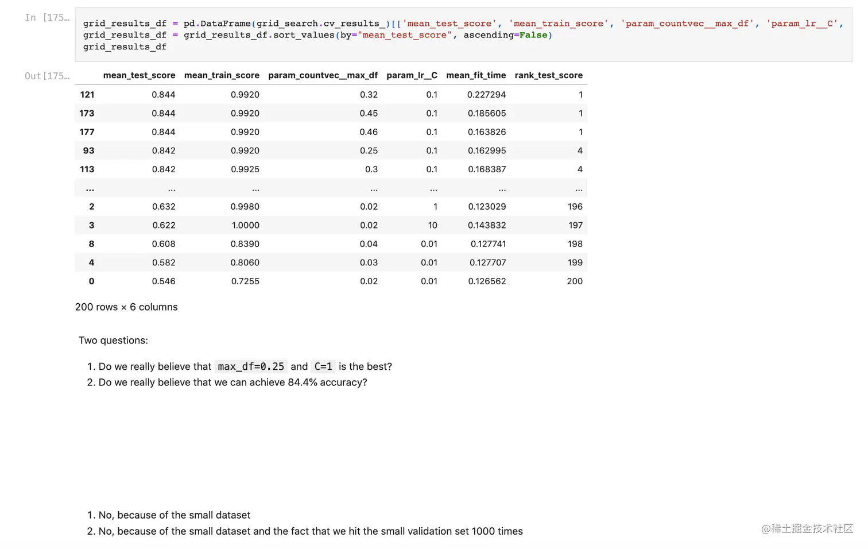Click test score value 0.622
Screen dimensions: 868x549
click(164, 225)
